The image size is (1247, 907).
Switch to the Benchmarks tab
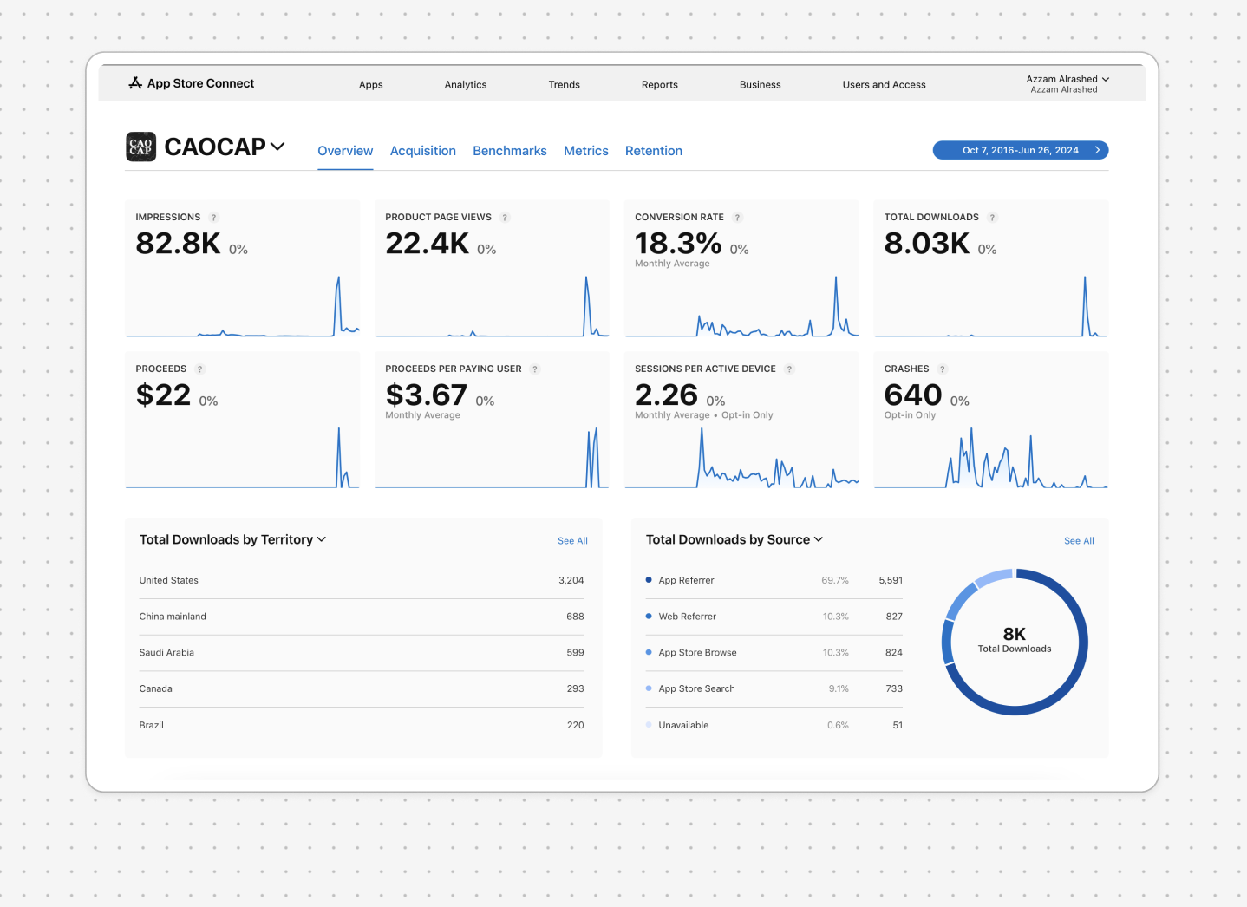coord(510,151)
